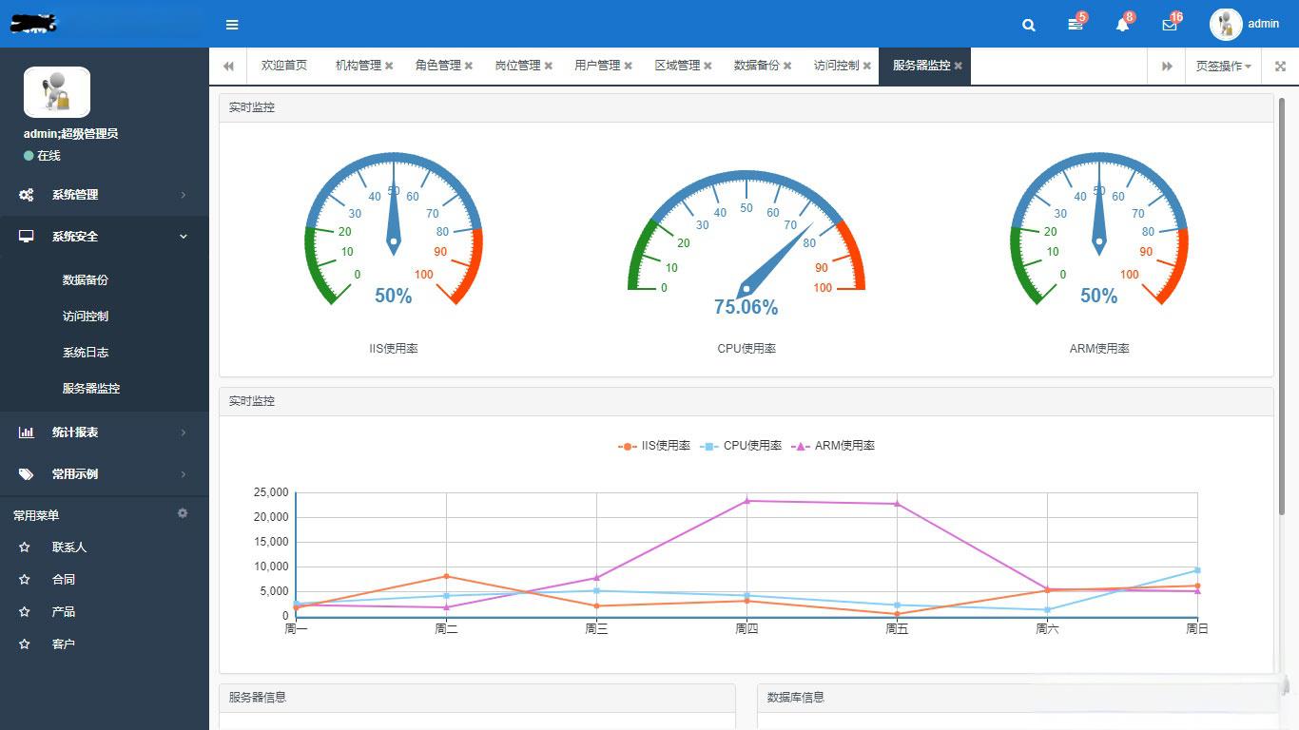Switch to 用户管理 tab
1299x730 pixels.
597,66
